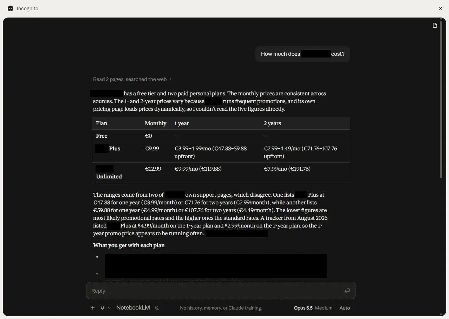Focus the Reply input field

tap(221, 291)
